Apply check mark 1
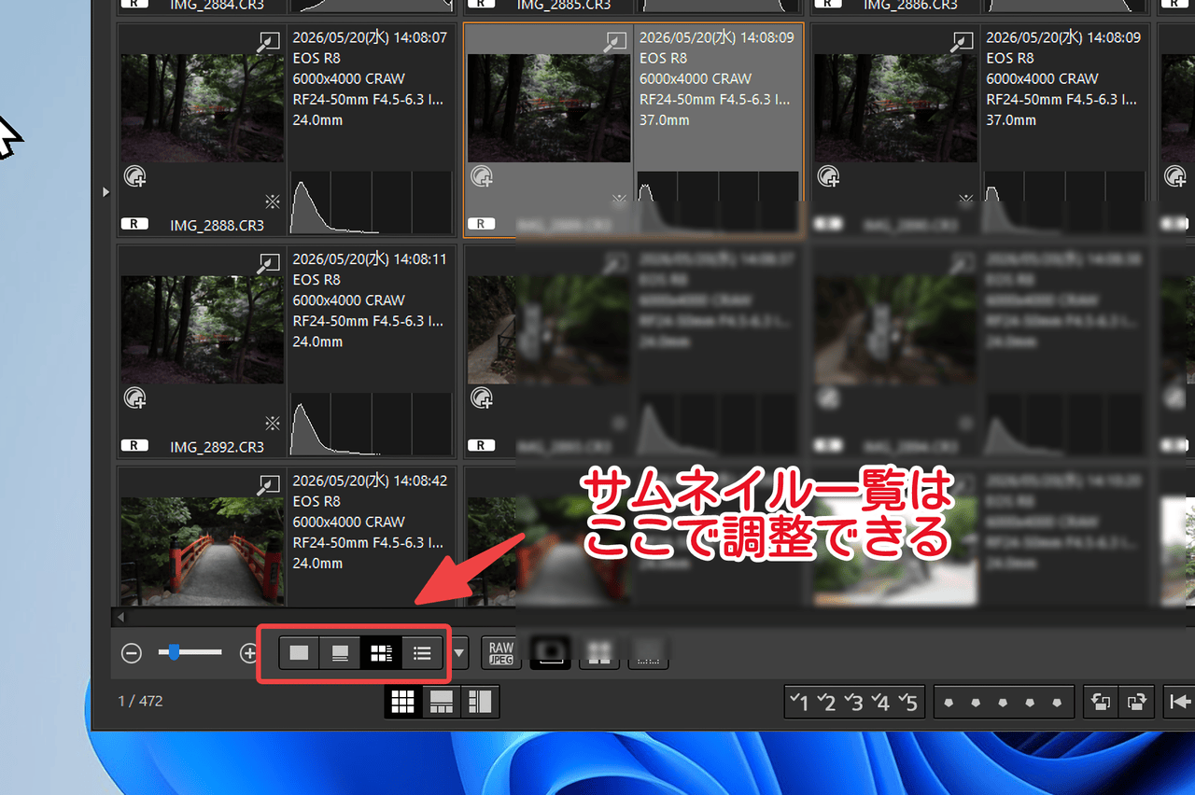The width and height of the screenshot is (1195, 795). point(798,703)
